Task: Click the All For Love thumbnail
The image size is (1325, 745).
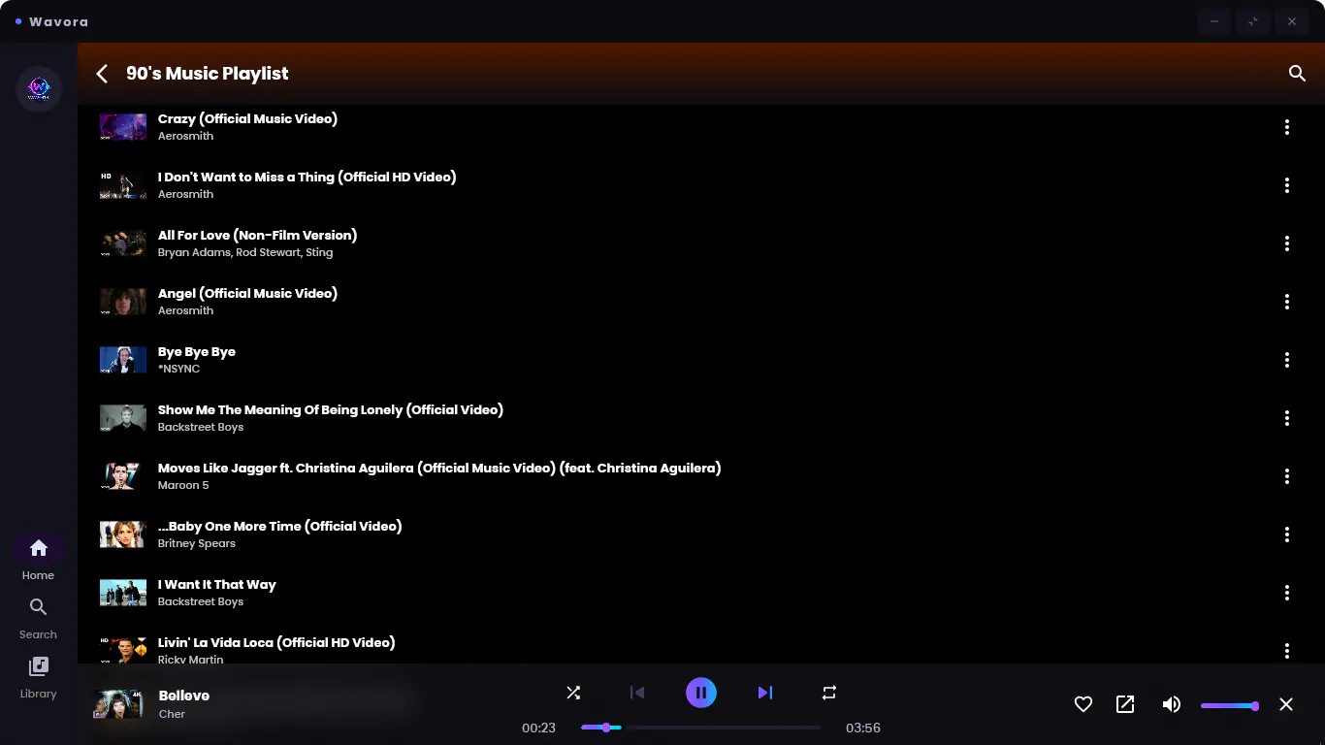Action: [x=123, y=243]
